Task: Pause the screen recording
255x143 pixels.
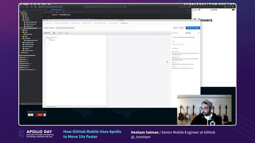Action: tap(45, 115)
